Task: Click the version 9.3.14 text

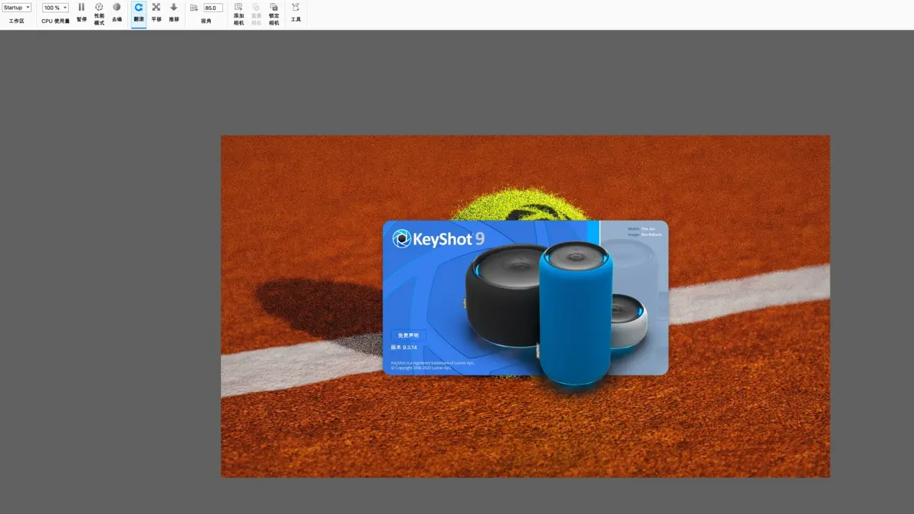Action: tap(403, 348)
